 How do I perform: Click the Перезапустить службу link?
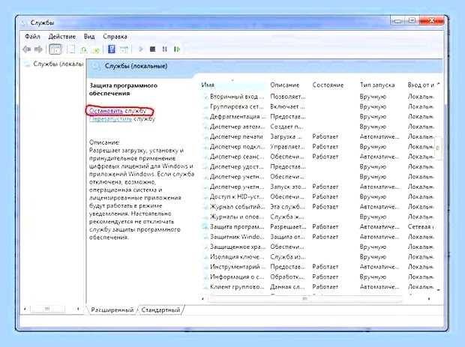click(122, 119)
